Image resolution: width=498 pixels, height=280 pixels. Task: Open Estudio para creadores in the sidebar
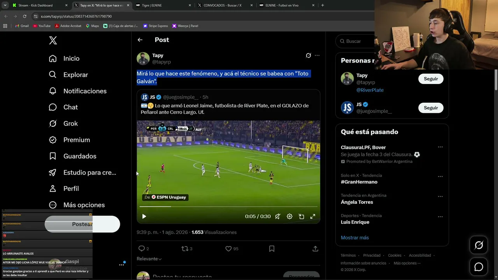click(x=82, y=173)
